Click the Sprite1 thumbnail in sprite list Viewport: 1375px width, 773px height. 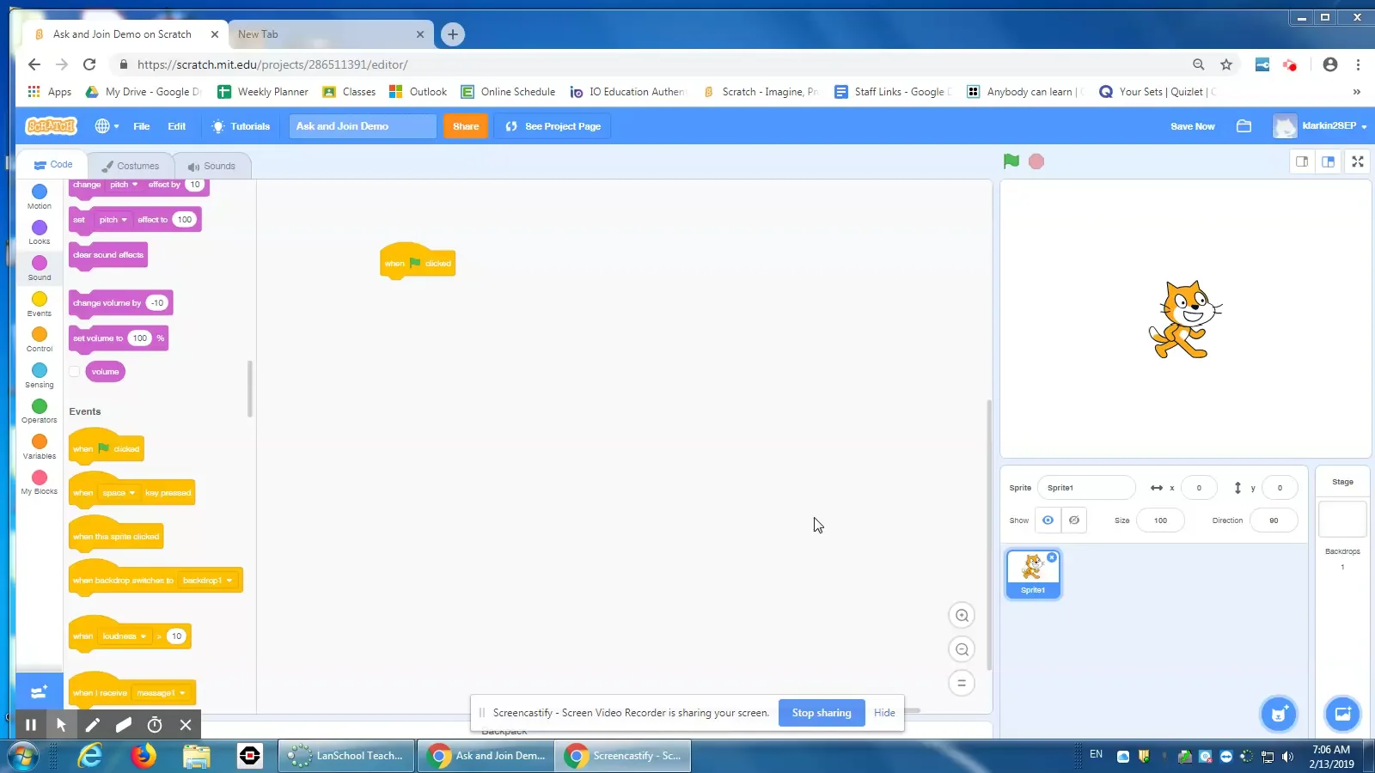(x=1033, y=574)
